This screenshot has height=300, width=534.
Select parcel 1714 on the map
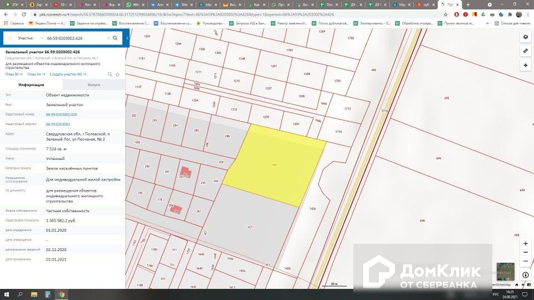point(339,132)
